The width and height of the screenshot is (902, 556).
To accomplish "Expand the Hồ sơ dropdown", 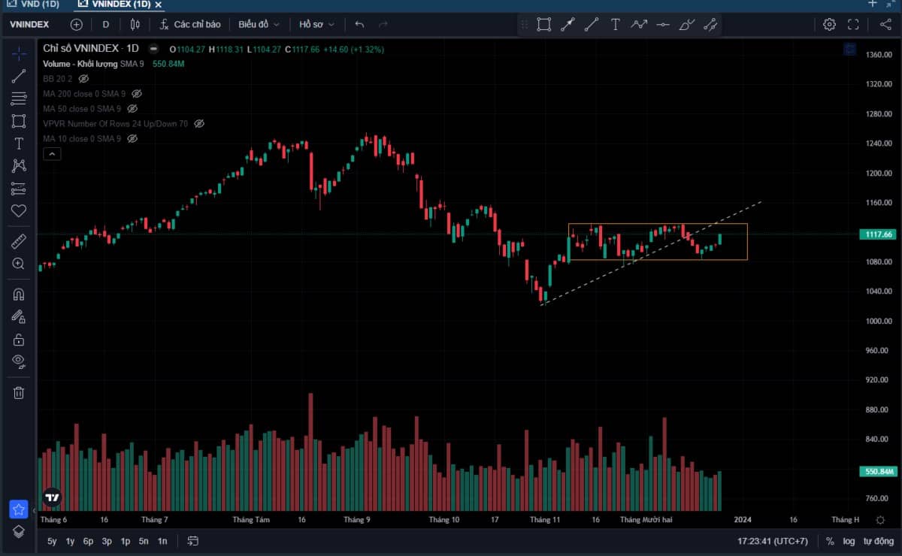I will (x=316, y=24).
